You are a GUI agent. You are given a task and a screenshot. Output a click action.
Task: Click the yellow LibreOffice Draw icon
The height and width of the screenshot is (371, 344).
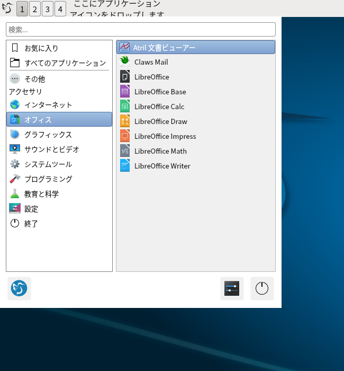(x=125, y=121)
